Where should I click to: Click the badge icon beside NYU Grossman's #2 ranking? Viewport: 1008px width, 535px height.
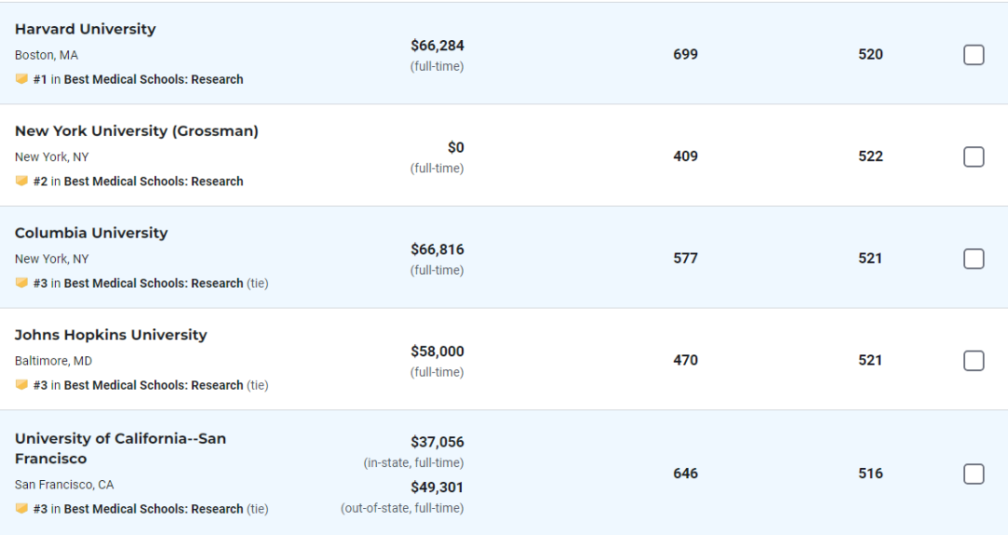(x=21, y=181)
